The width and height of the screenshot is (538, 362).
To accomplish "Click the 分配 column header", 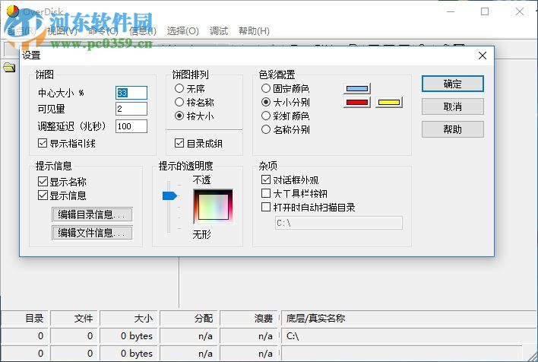I will pos(189,319).
